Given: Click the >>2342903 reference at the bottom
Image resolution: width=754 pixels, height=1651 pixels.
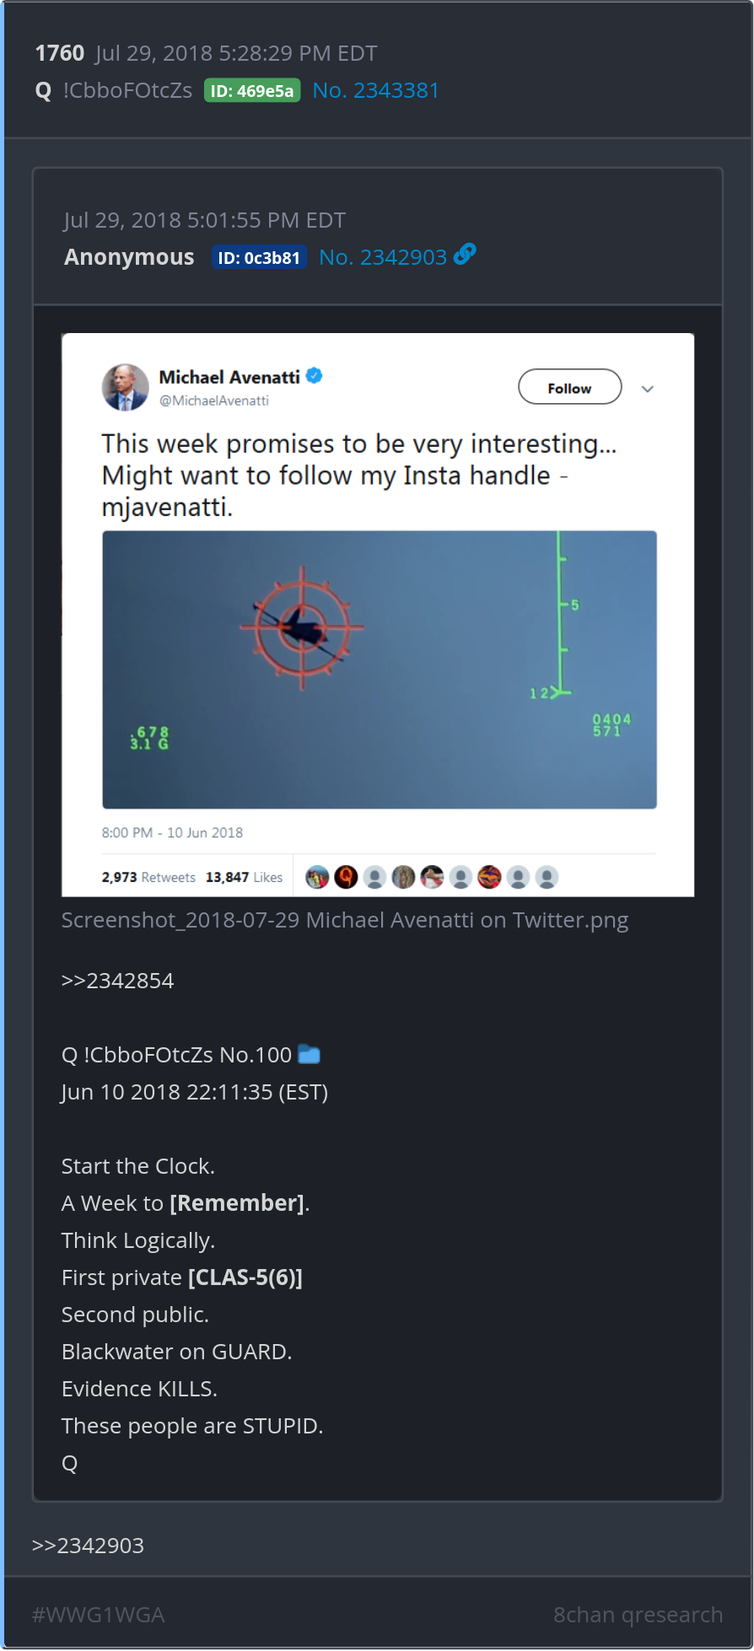Looking at the screenshot, I should (x=88, y=1546).
